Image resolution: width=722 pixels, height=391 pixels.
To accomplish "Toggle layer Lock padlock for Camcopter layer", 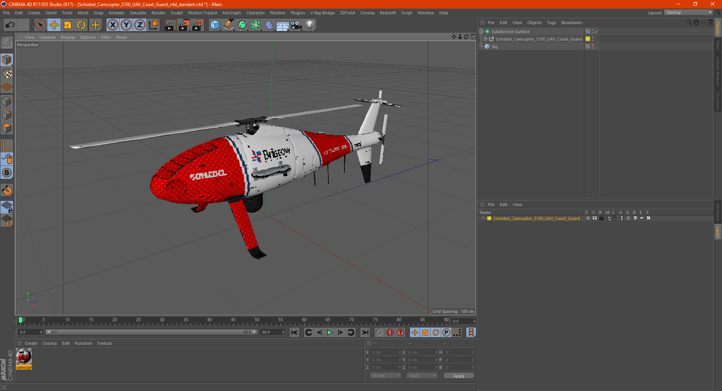I will pyautogui.click(x=614, y=218).
